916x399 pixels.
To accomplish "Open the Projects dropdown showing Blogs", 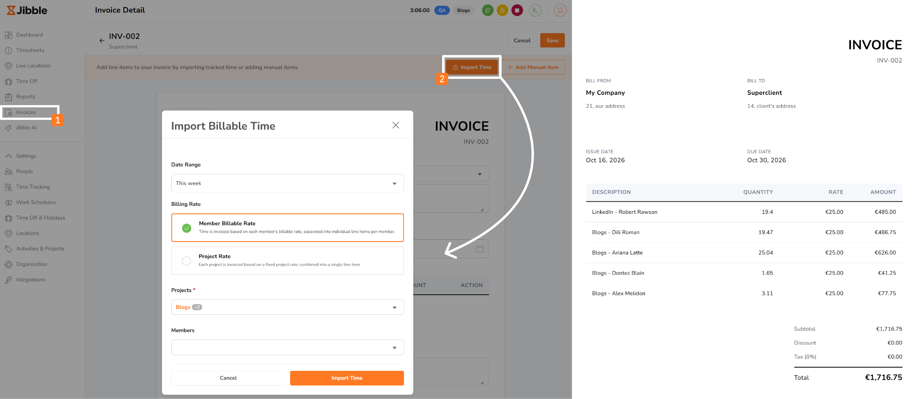I will pos(288,307).
